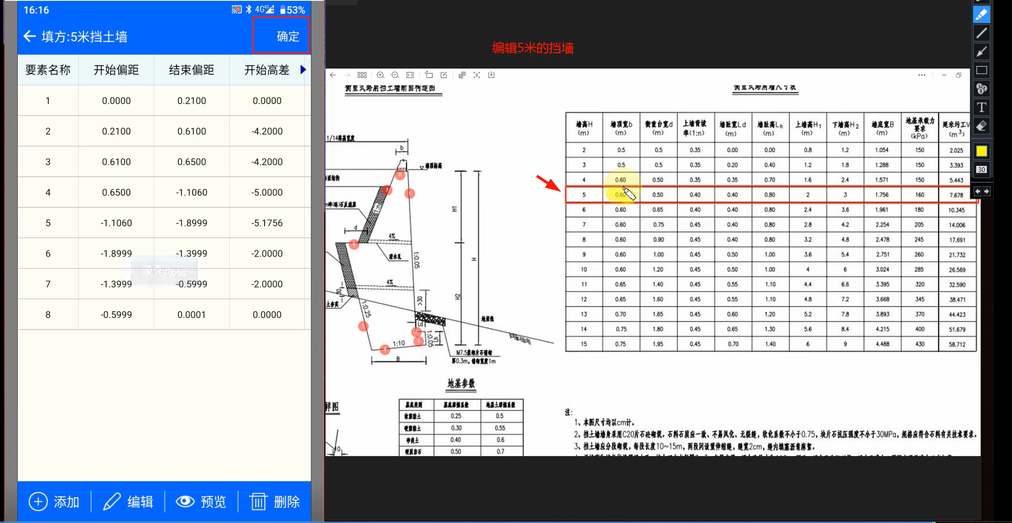This screenshot has width=1012, height=523.
Task: Click the 0.6500 start offset in row 4
Action: tap(116, 192)
